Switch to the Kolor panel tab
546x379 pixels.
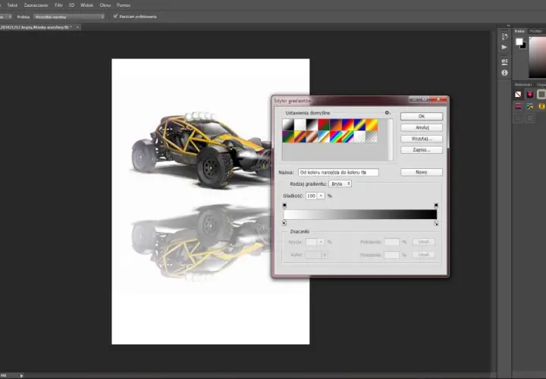tap(519, 31)
